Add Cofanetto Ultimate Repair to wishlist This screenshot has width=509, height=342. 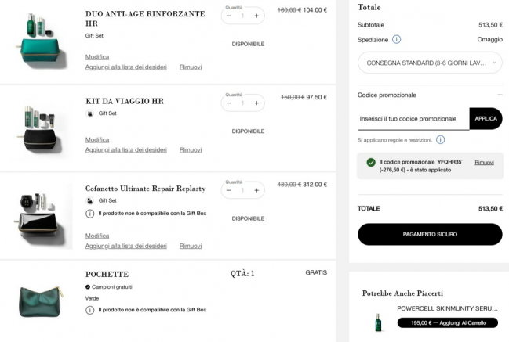pyautogui.click(x=126, y=247)
